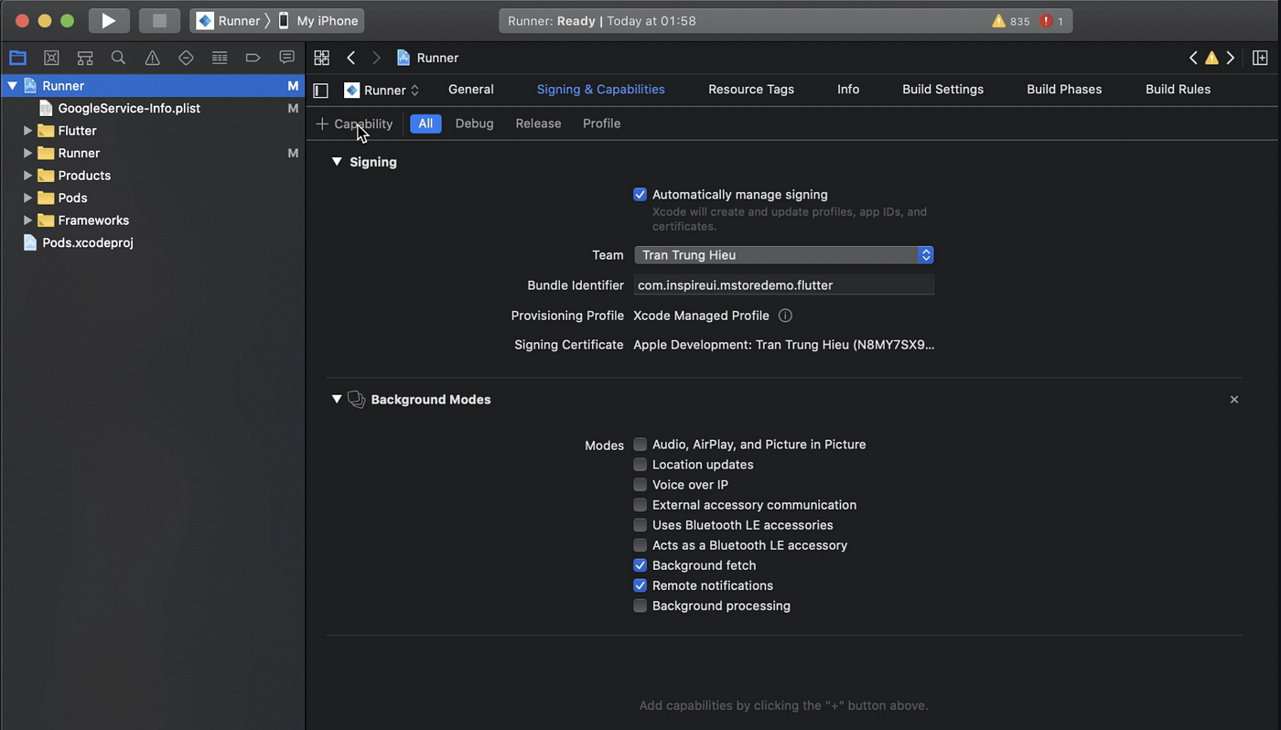Image resolution: width=1281 pixels, height=730 pixels.
Task: Edit the Bundle Identifier field
Action: point(784,285)
